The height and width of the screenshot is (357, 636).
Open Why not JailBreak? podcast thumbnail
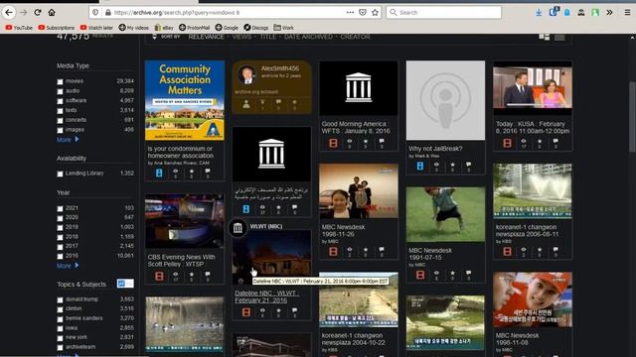point(445,100)
